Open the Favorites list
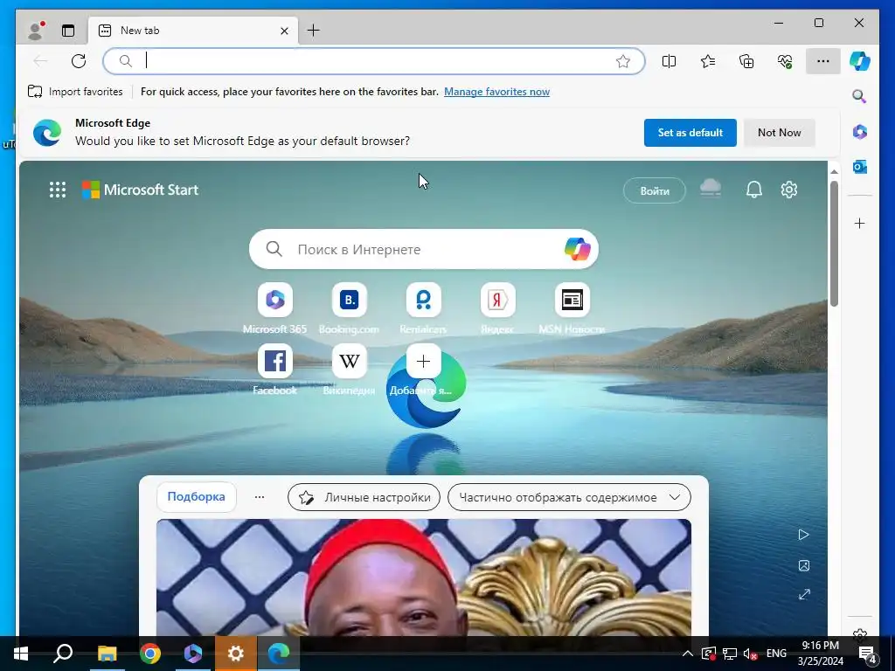Viewport: 895px width, 671px height. tap(708, 61)
